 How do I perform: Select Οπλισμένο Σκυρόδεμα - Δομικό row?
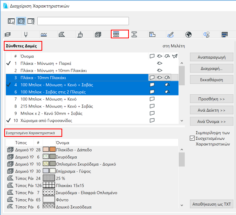(92, 164)
